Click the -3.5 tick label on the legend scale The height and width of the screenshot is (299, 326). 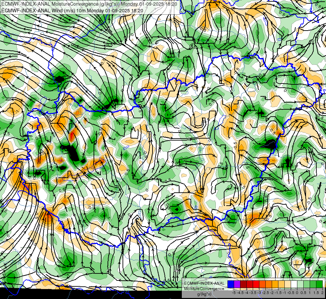coord(253,293)
